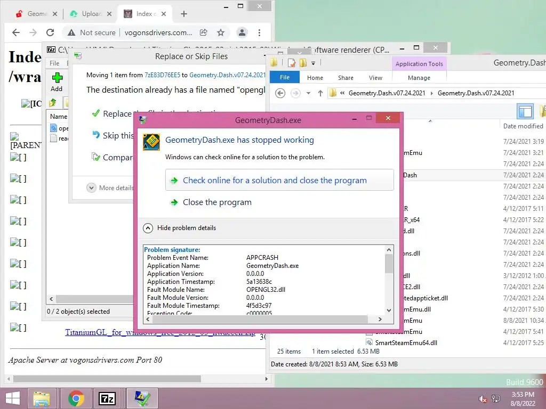Click the TitaniumGL zip download link
This screenshot has height=409, width=546.
click(160, 332)
